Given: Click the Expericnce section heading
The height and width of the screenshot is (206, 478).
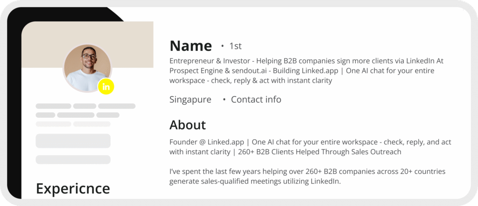Looking at the screenshot, I should tap(73, 188).
